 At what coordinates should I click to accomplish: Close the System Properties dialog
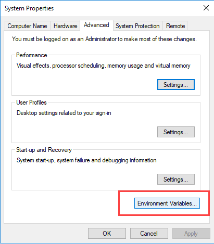(x=206, y=8)
